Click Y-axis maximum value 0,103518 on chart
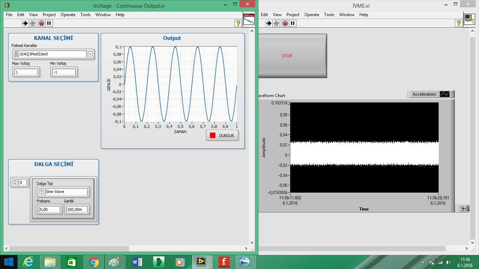 point(279,103)
